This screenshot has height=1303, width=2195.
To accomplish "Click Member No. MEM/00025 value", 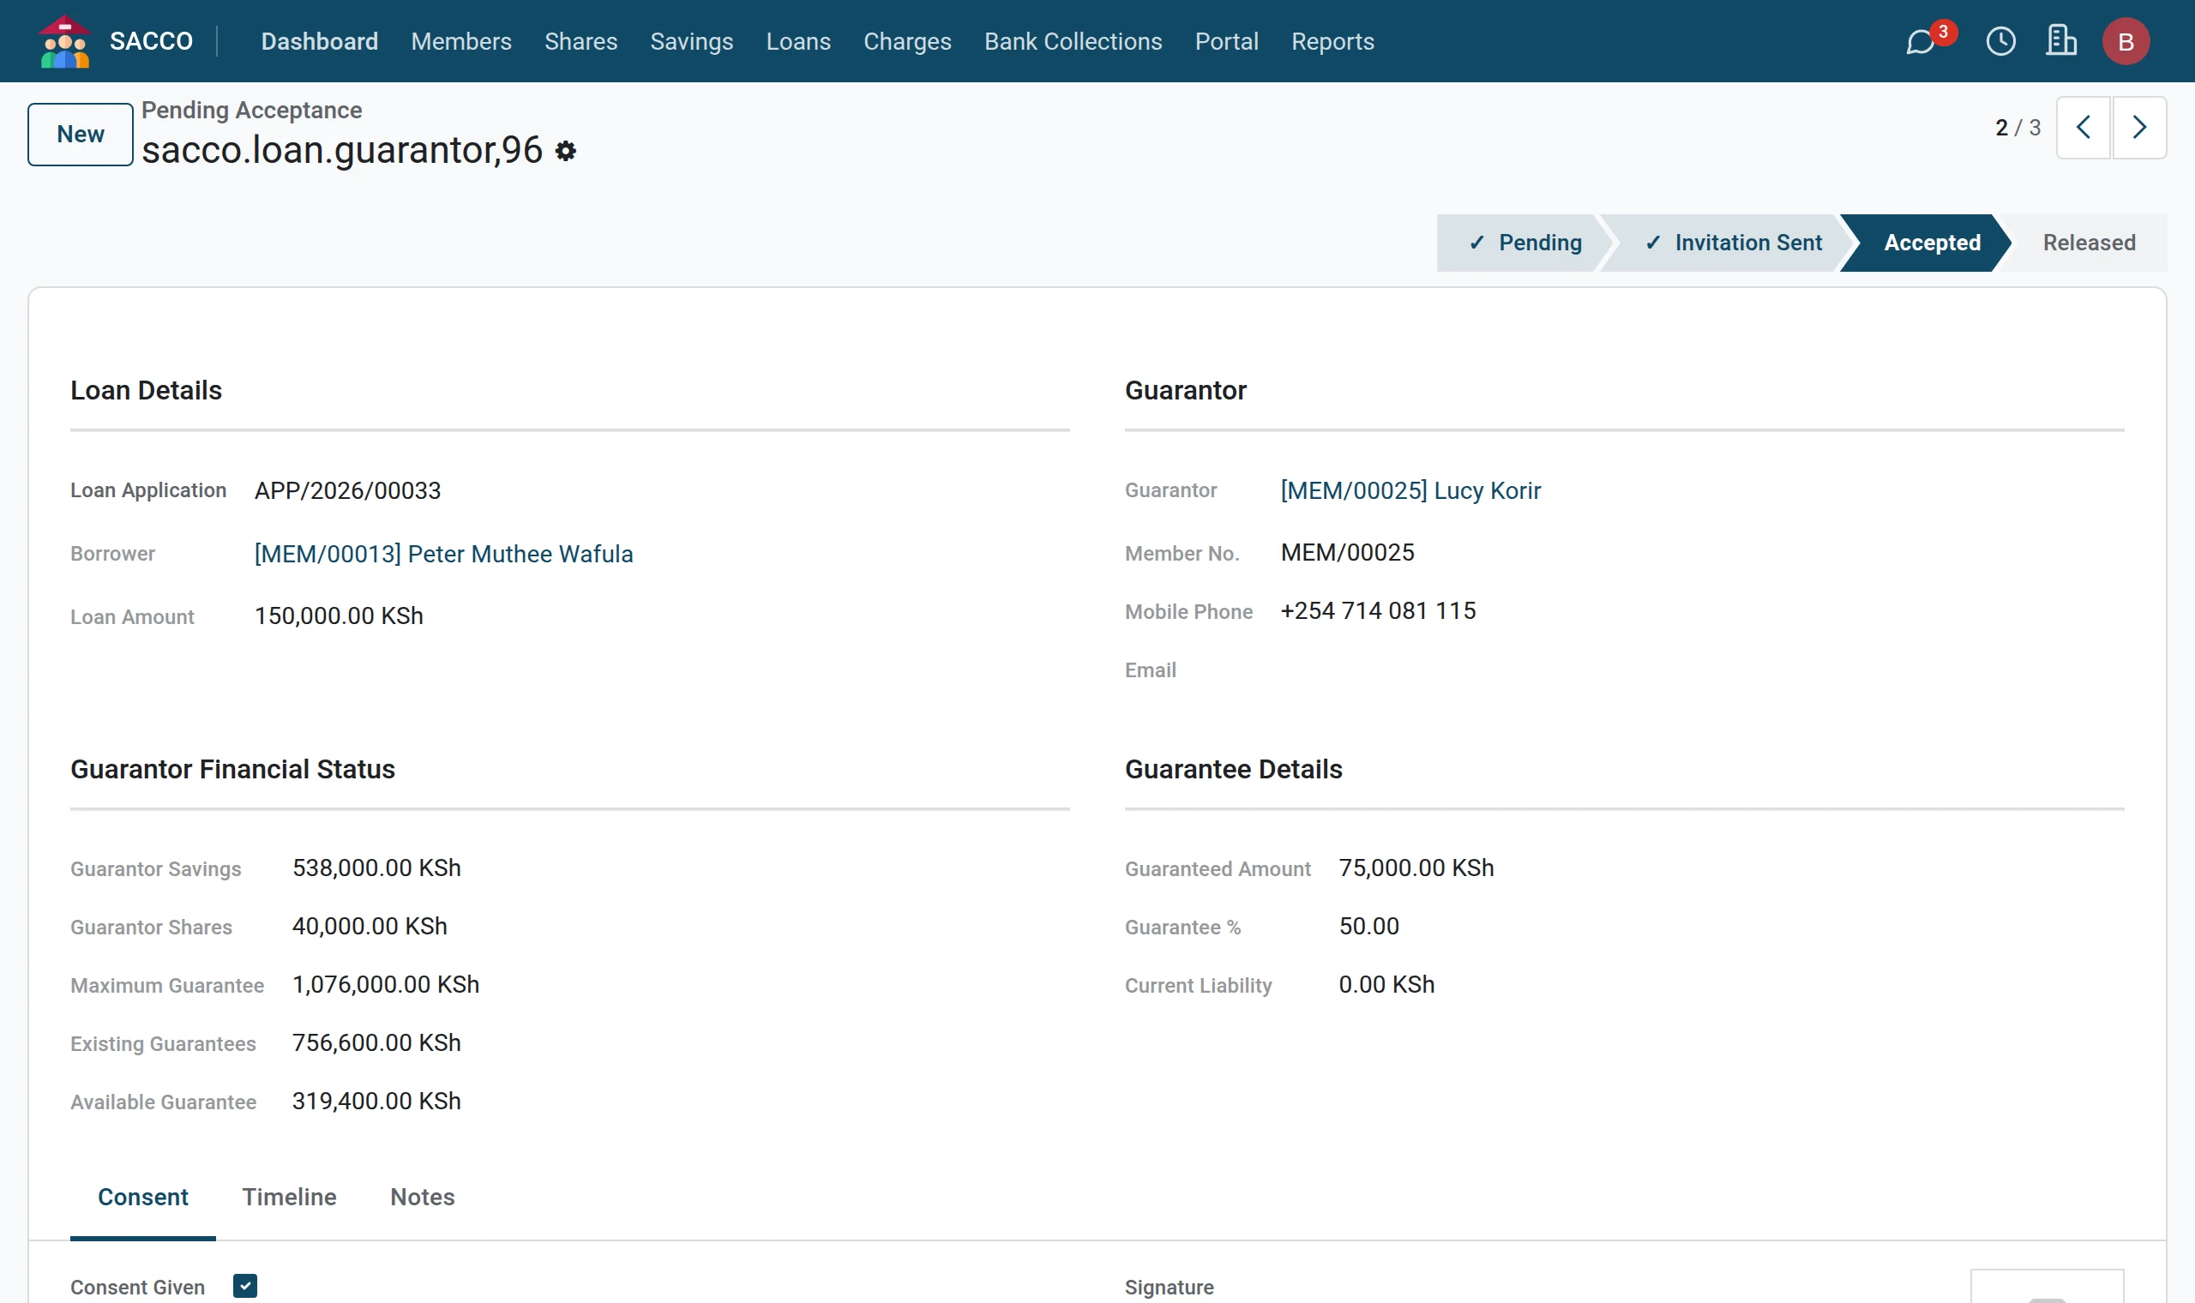I will (x=1347, y=552).
